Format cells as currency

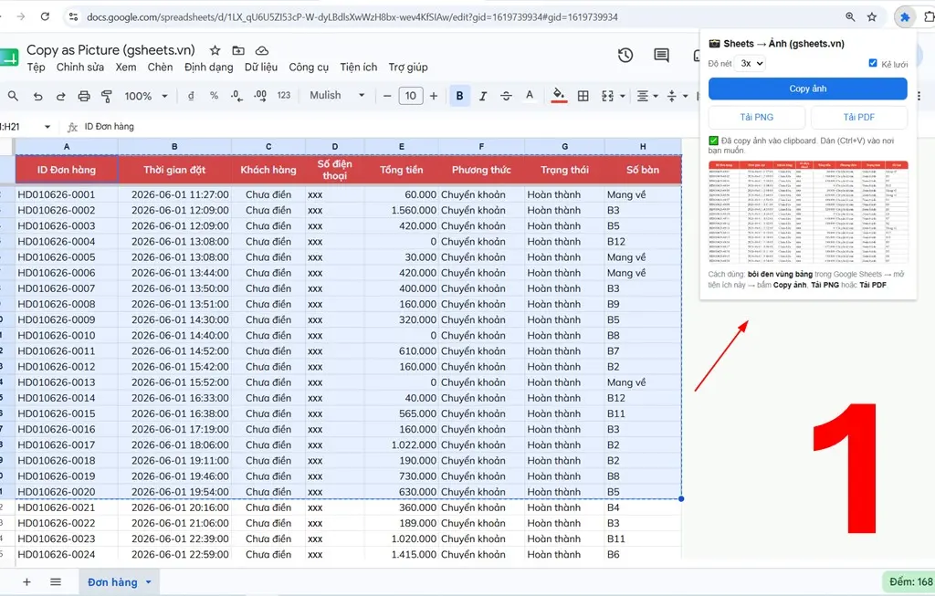coord(191,95)
